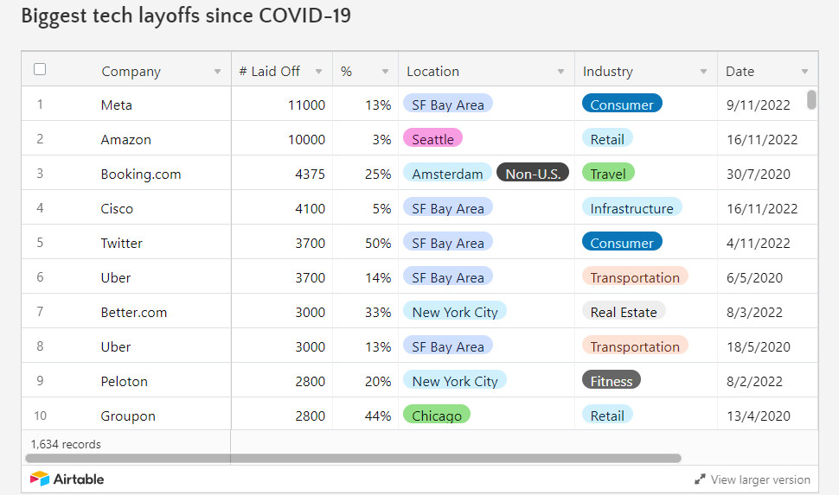Click the blue Consumer tag for Twitter
Viewport: 839px width, 495px height.
[x=622, y=242]
